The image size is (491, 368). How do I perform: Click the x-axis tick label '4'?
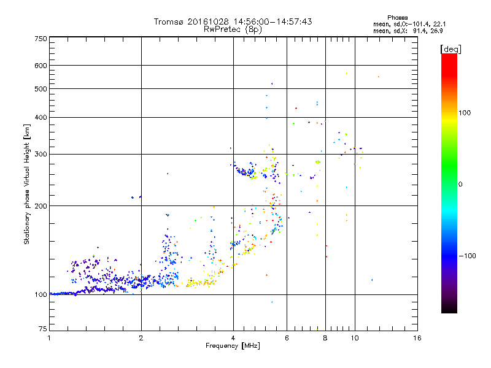233,338
